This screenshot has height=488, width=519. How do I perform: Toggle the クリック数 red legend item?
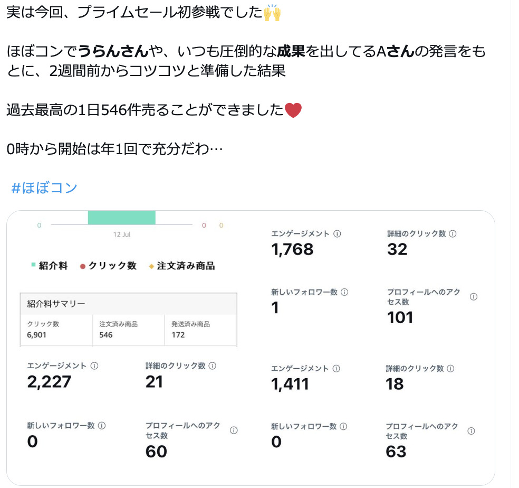(x=108, y=266)
